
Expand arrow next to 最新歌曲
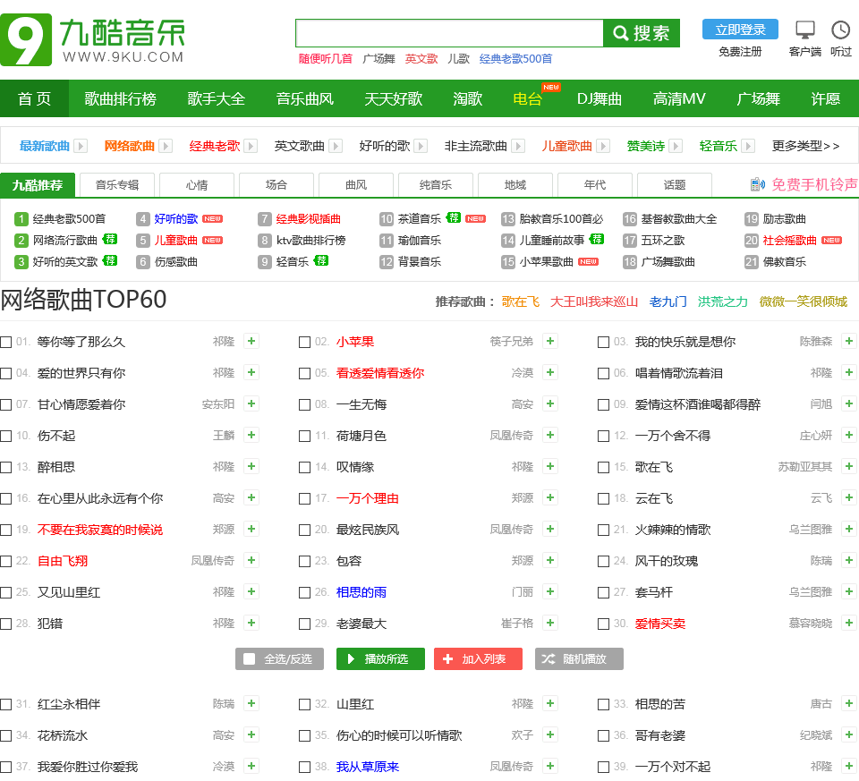[81, 146]
